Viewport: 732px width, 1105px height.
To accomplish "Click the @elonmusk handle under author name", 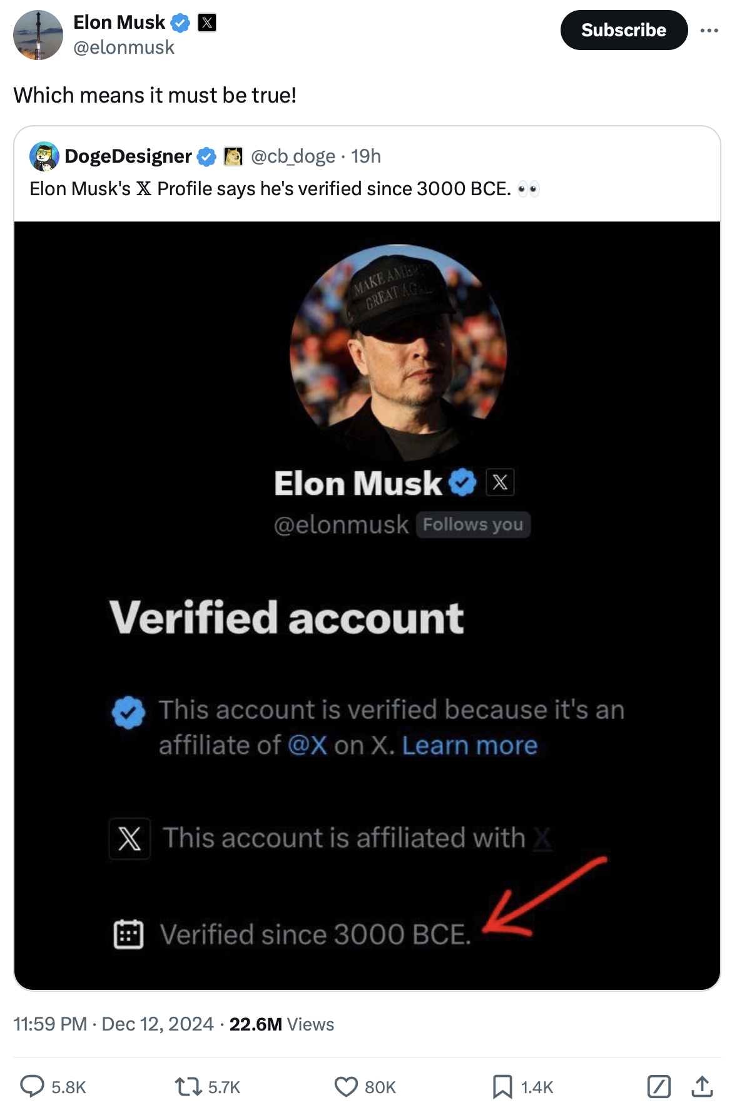I will 124,48.
